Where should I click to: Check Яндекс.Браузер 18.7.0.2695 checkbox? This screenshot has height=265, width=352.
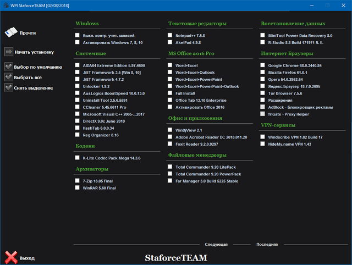[262, 86]
